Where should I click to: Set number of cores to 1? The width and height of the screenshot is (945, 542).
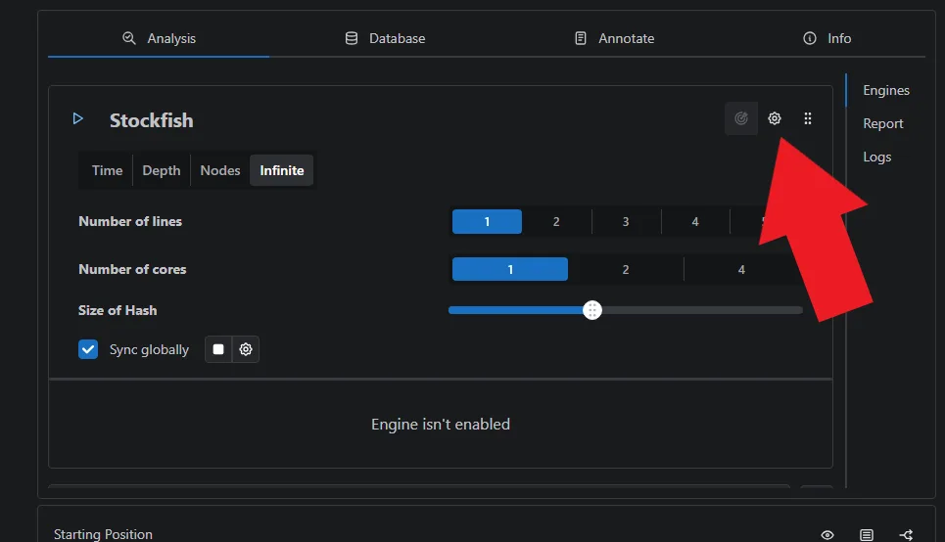pos(510,269)
